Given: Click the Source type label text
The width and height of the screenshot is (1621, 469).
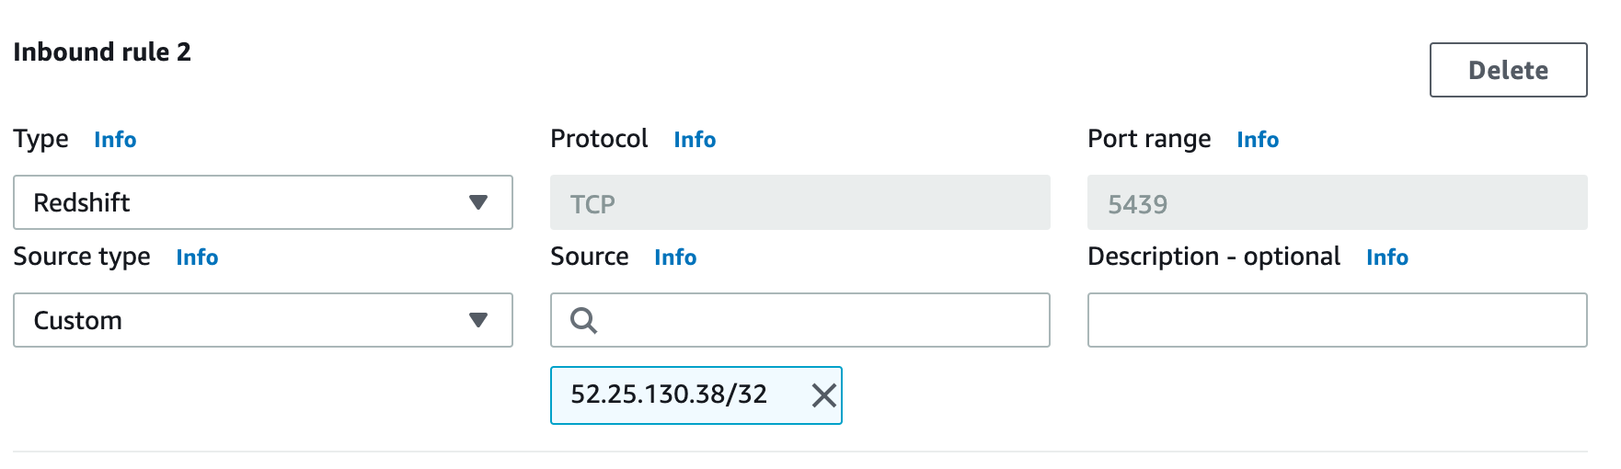Looking at the screenshot, I should [x=82, y=257].
